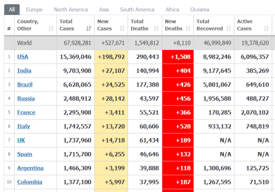Select the All tab
This screenshot has width=275, height=192.
click(x=12, y=9)
